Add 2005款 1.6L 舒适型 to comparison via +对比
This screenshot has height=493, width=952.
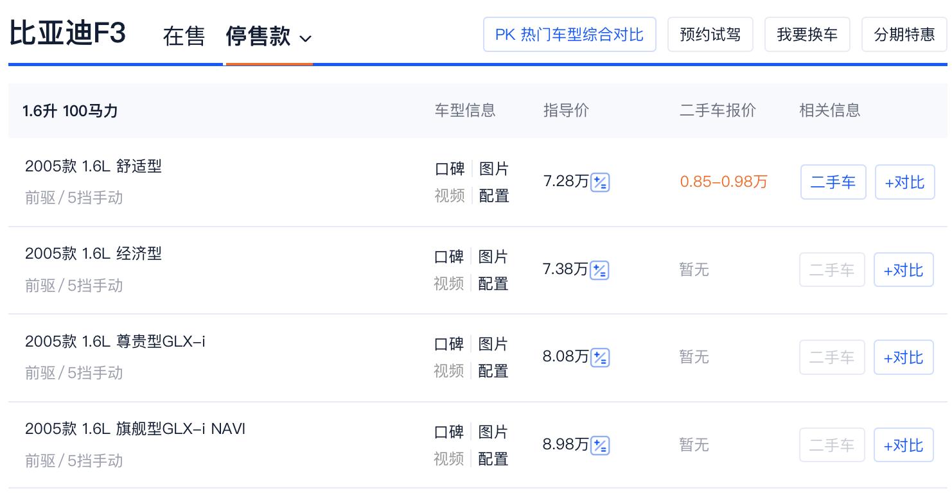click(x=904, y=182)
